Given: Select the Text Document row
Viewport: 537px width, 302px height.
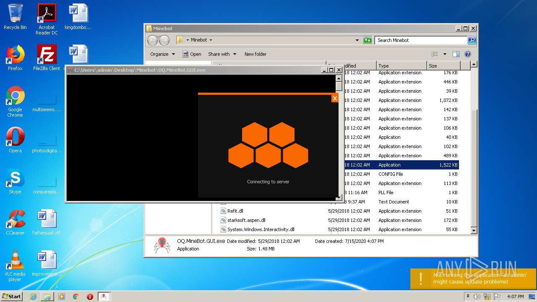Looking at the screenshot, I should tap(401, 202).
